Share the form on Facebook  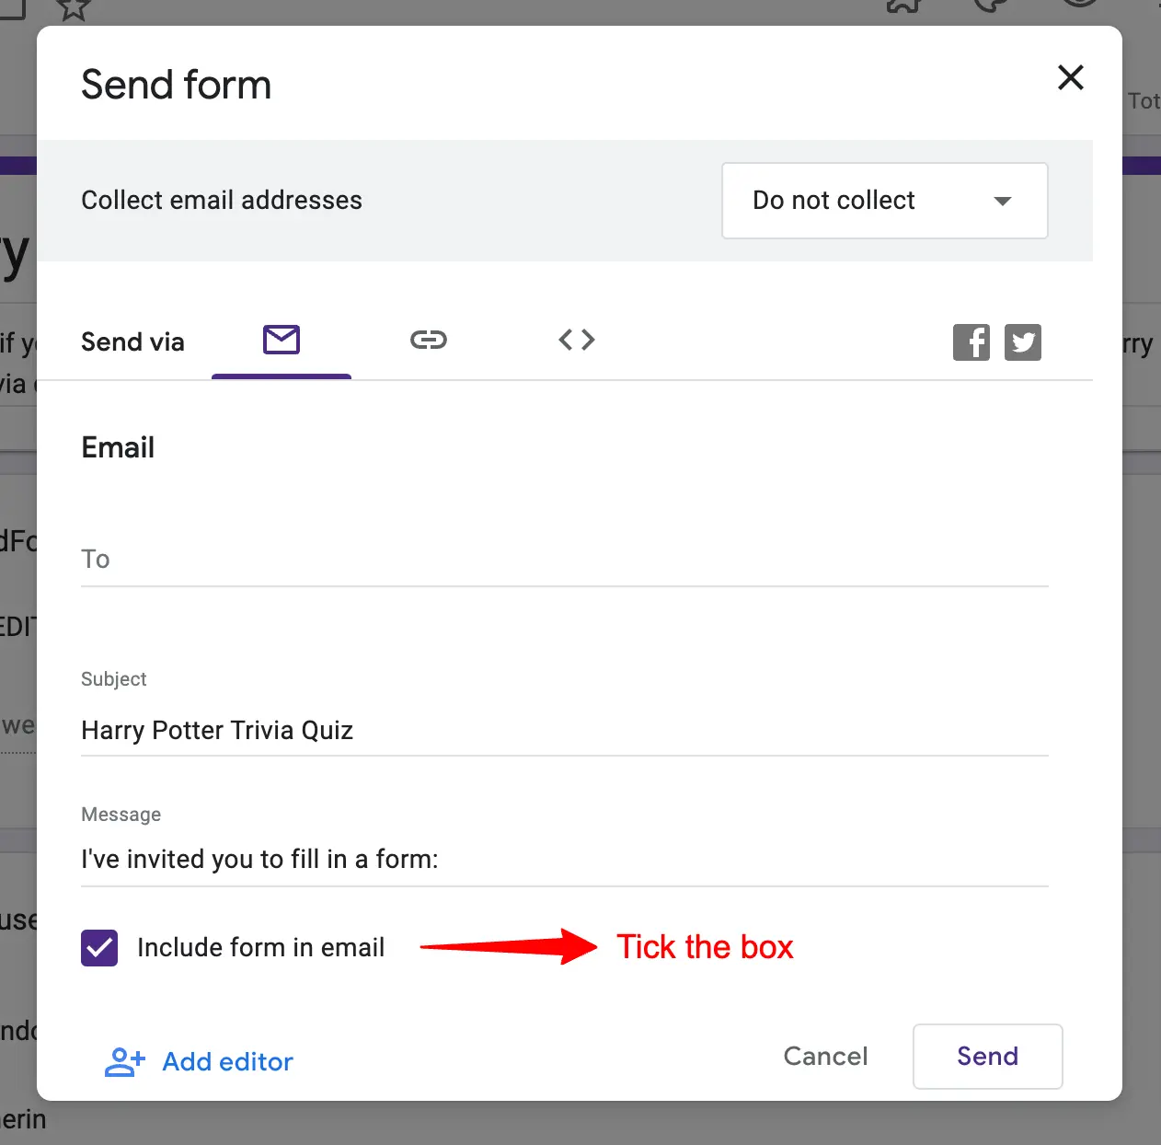click(971, 341)
